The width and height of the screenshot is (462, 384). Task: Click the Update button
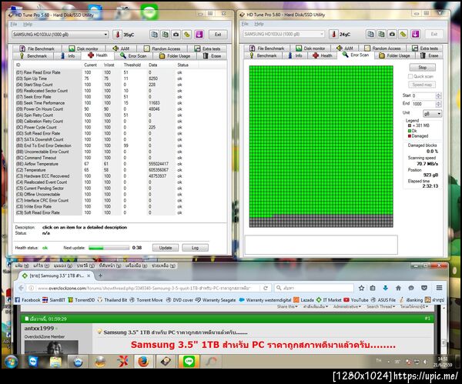(x=166, y=248)
